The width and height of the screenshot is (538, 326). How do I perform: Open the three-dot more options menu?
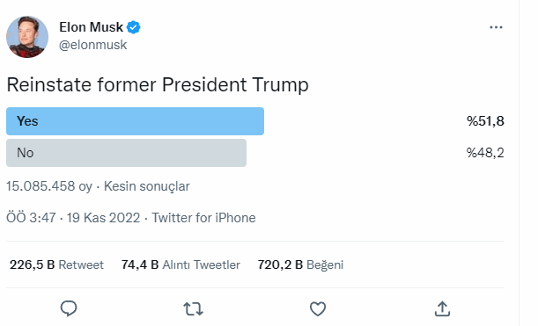pyautogui.click(x=496, y=27)
